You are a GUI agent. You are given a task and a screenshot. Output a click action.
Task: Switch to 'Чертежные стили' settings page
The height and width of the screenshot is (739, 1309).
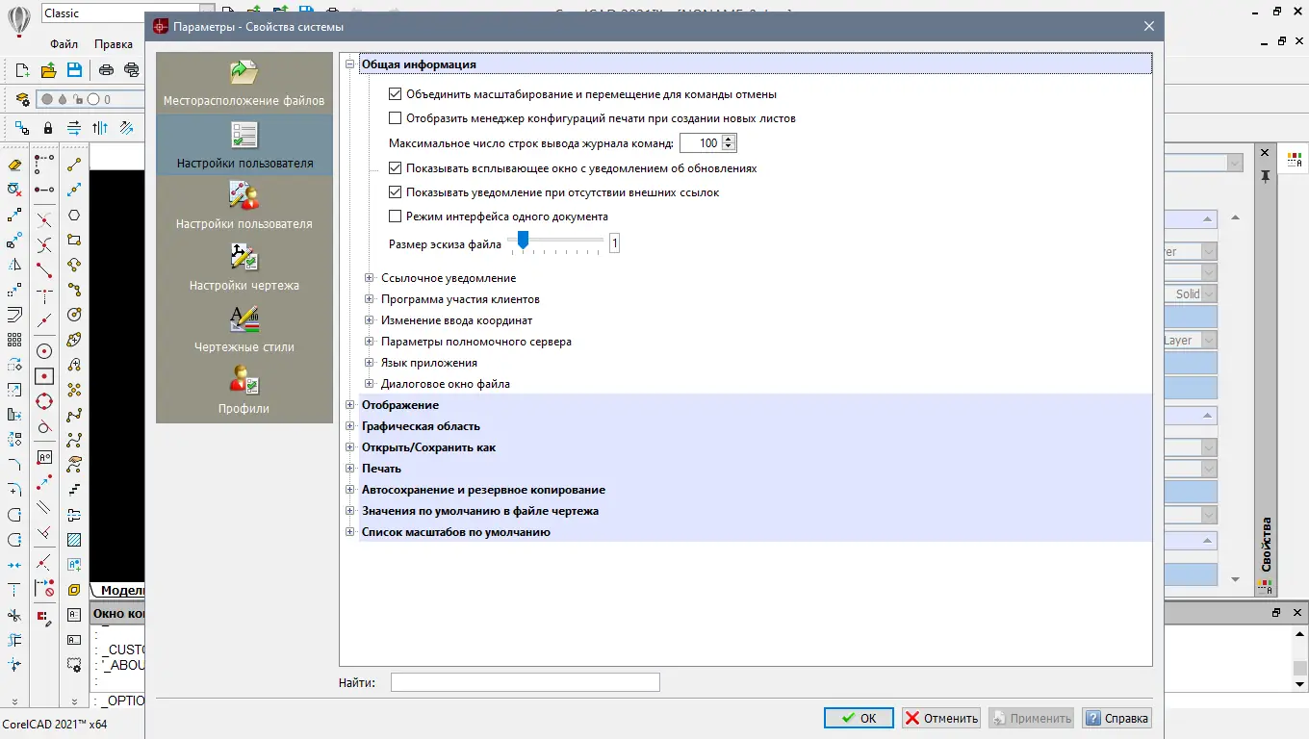click(x=244, y=330)
